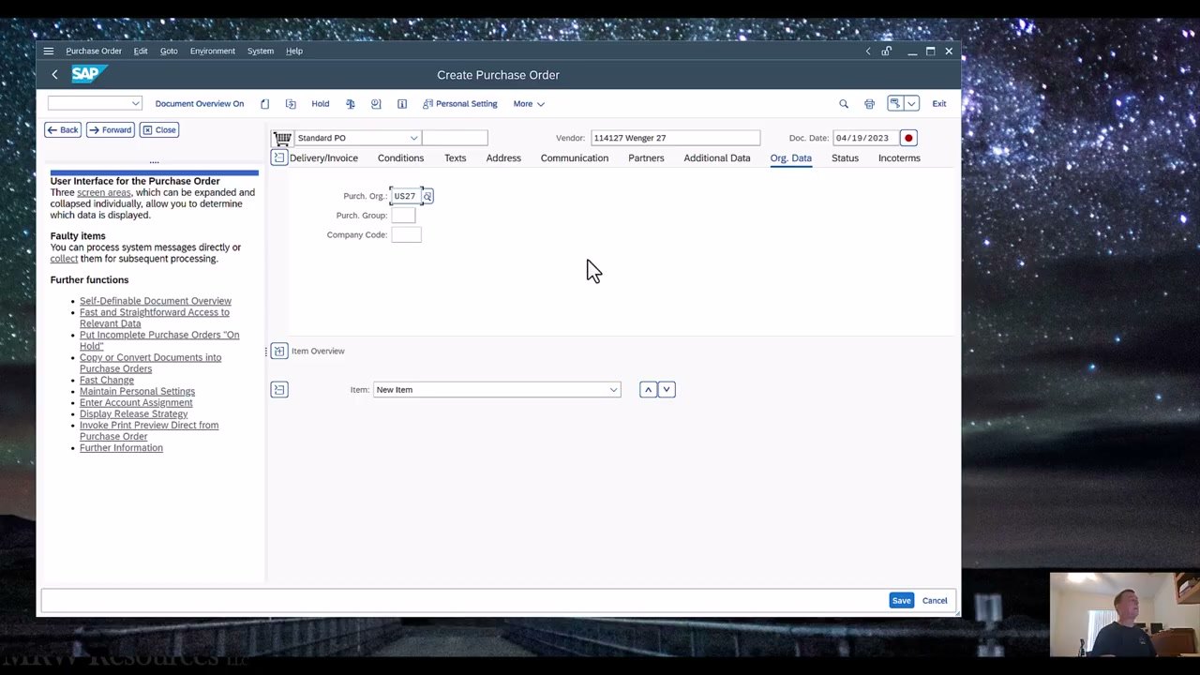Image resolution: width=1200 pixels, height=675 pixels.
Task: Click the search magnifier icon
Action: (844, 104)
